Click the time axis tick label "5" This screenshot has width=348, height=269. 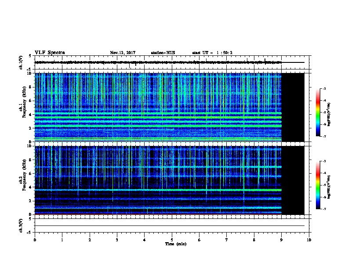point(172,240)
